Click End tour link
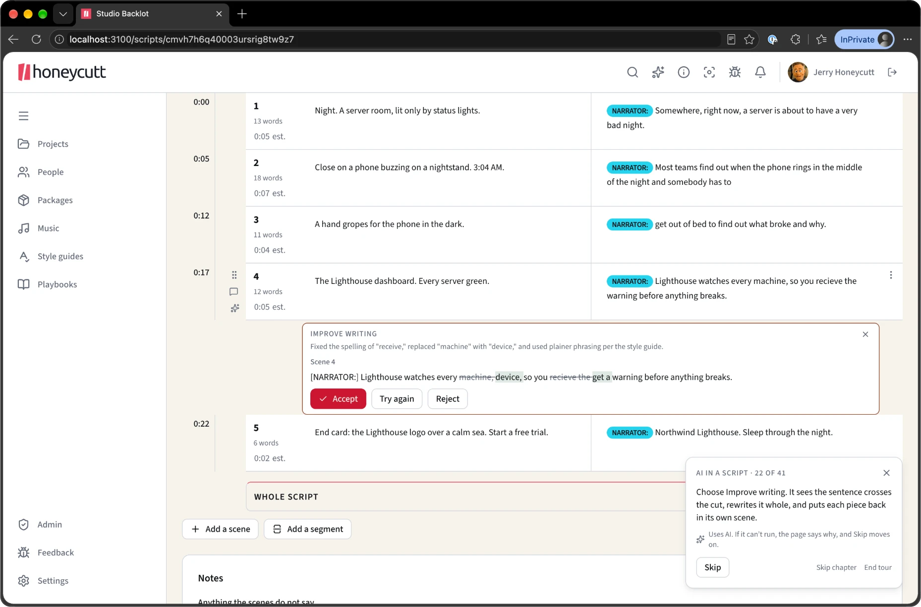921x607 pixels. [878, 567]
